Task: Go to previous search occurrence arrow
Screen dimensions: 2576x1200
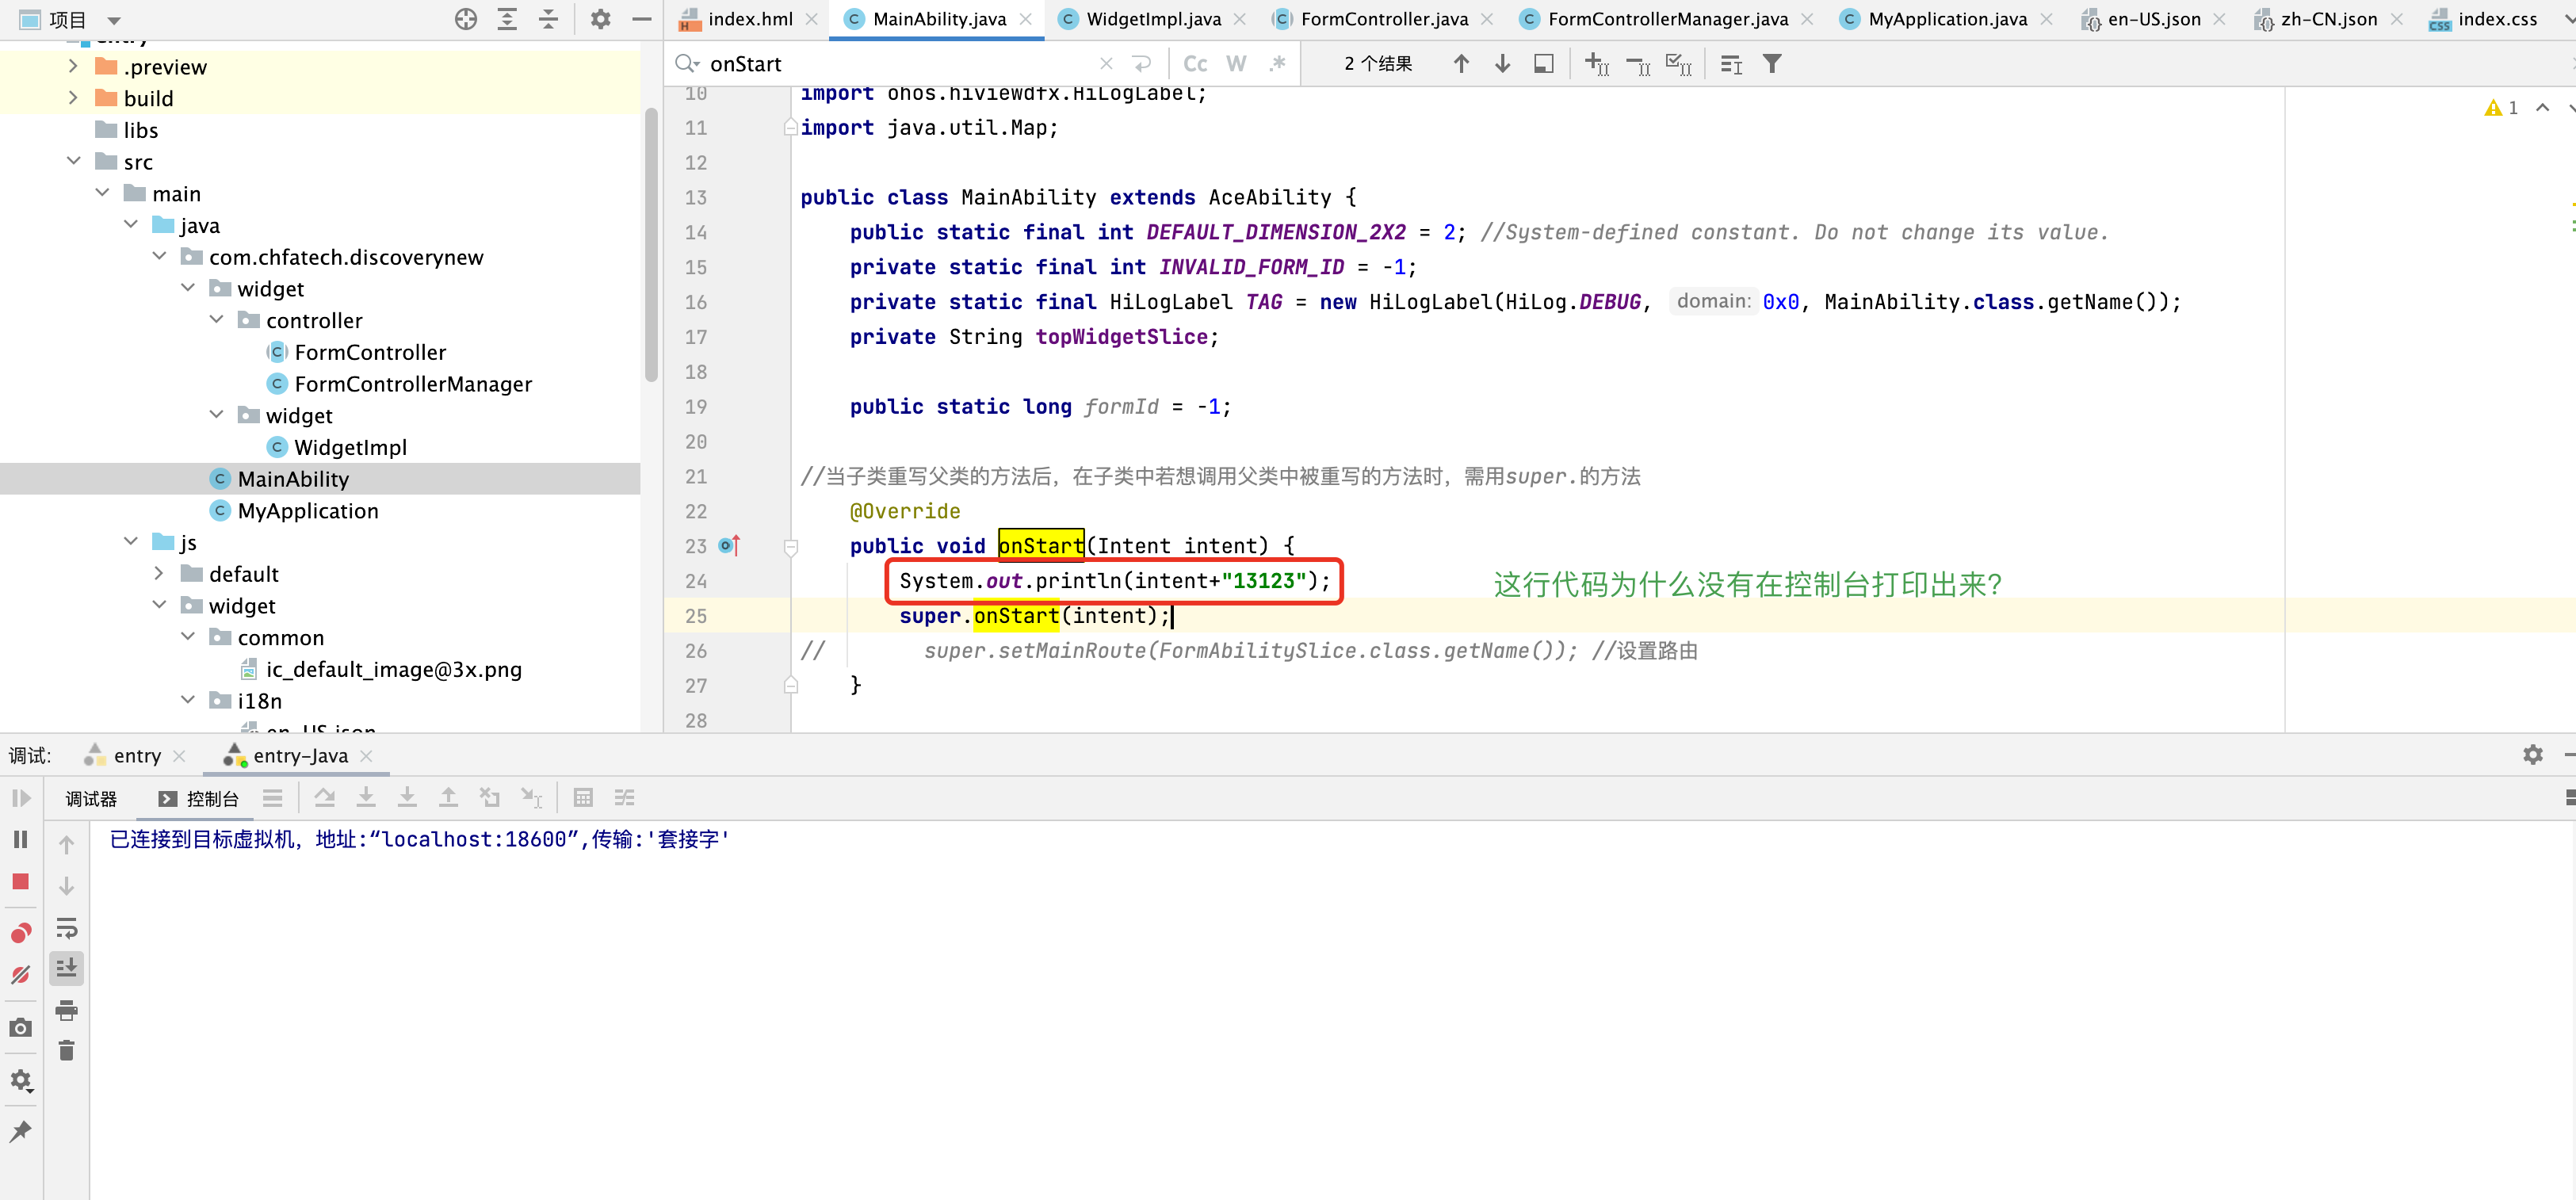Action: 1461,64
